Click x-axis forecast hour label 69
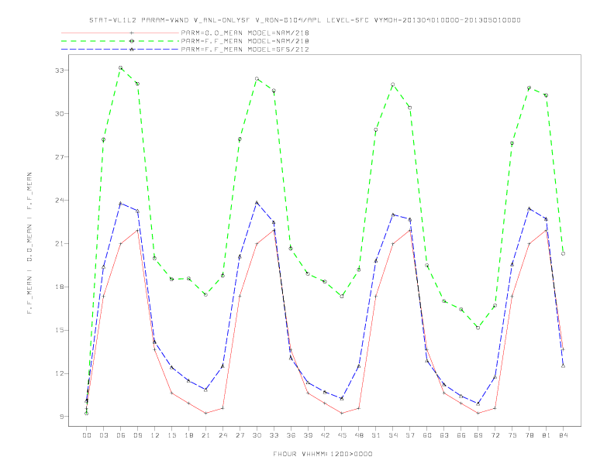Image resolution: width=614 pixels, height=474 pixels. pyautogui.click(x=478, y=435)
